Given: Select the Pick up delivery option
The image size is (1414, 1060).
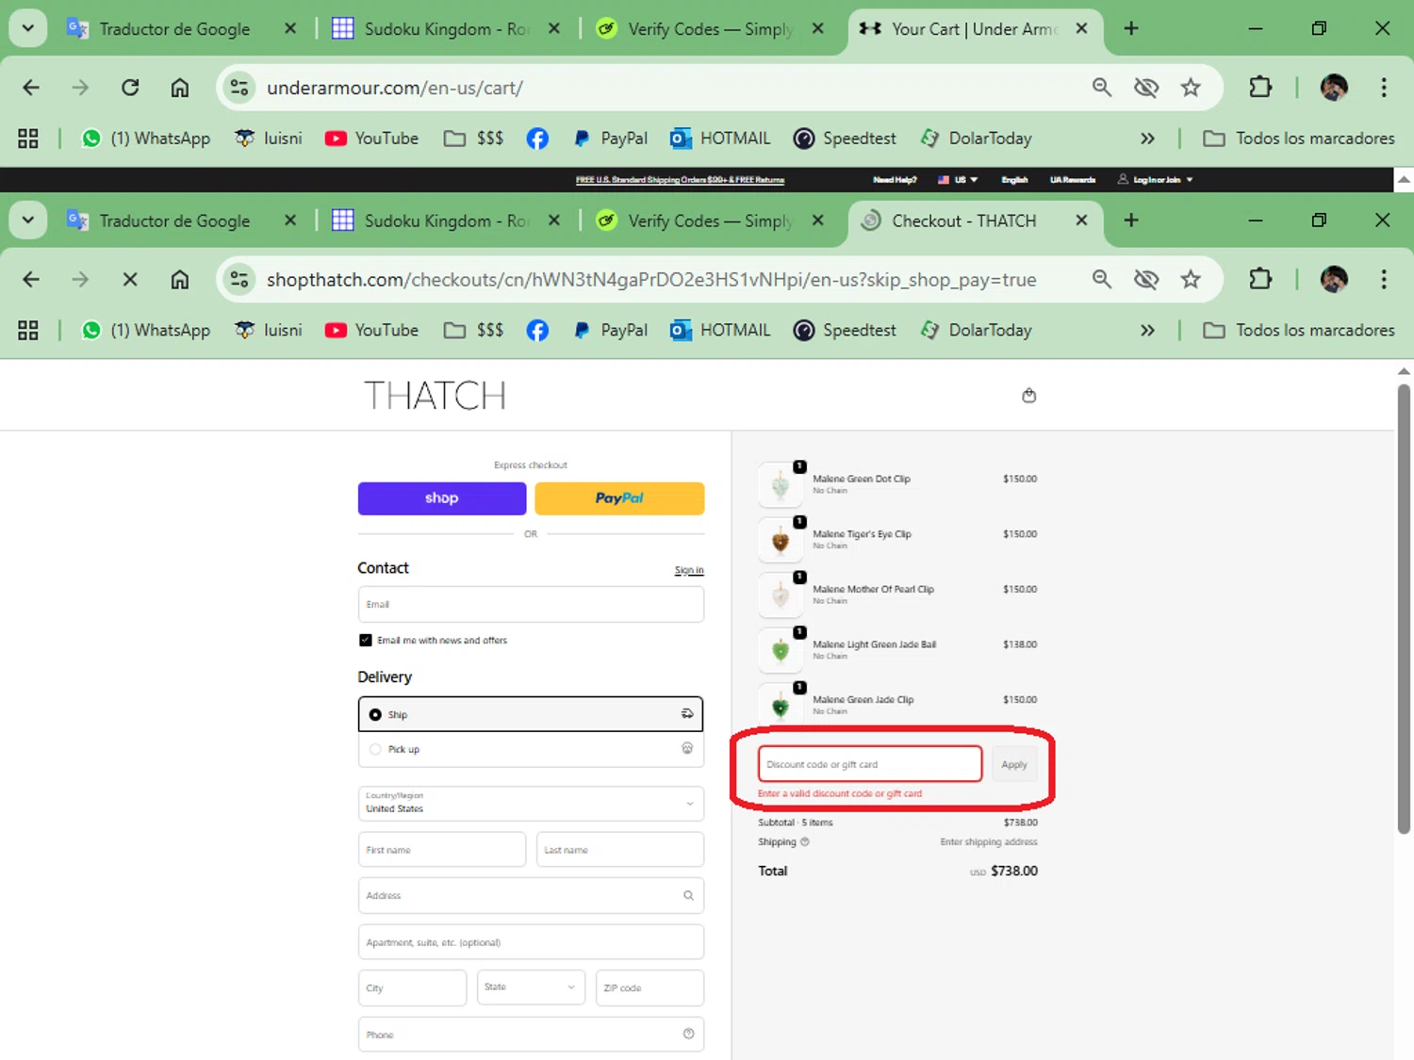Looking at the screenshot, I should [x=531, y=750].
